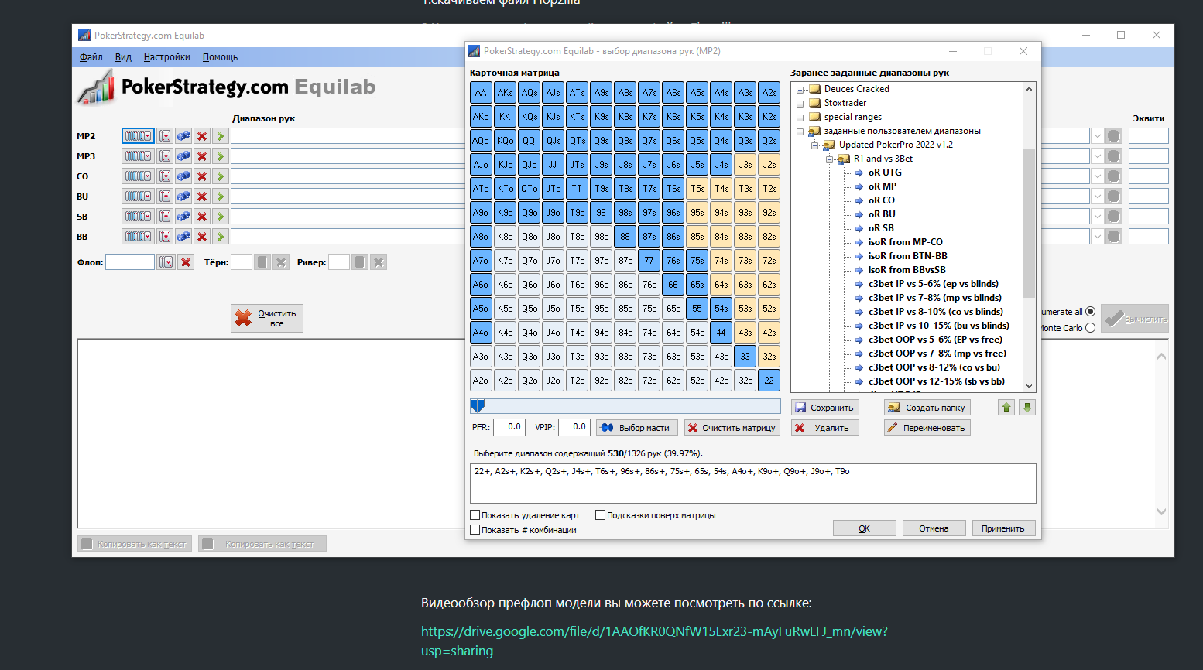1203x670 pixels.
Task: Expand special ranges folder
Action: click(800, 117)
